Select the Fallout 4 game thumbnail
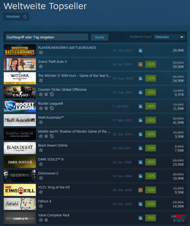Image resolution: width=190 pixels, height=226 pixels. click(x=20, y=204)
